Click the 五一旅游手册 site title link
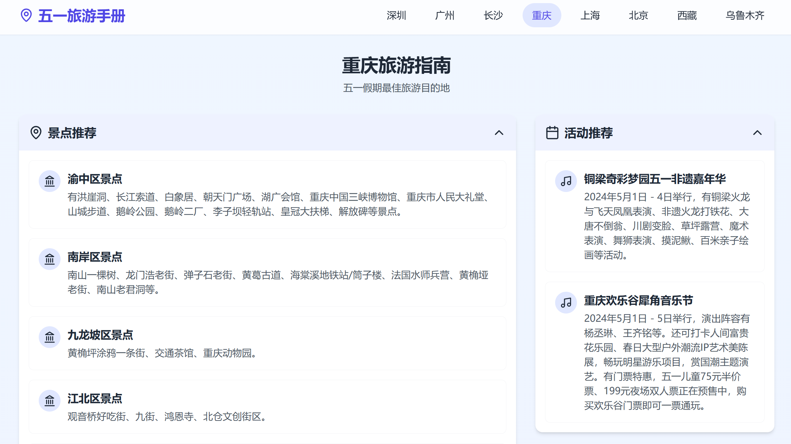Viewport: 791px width, 444px height. pos(82,16)
